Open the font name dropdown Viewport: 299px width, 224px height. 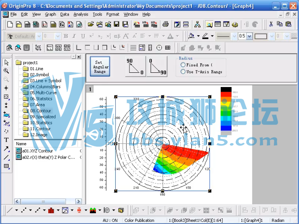click(39, 36)
